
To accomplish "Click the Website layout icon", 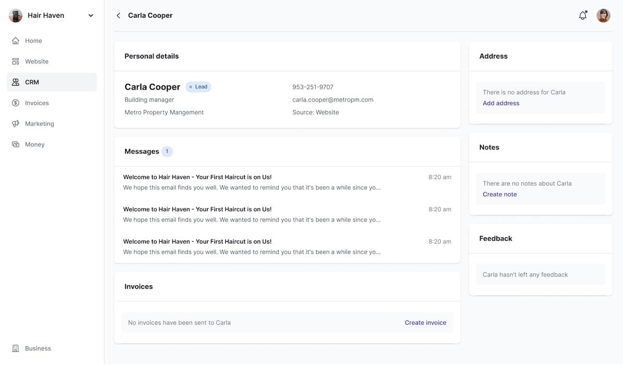I will 16,61.
